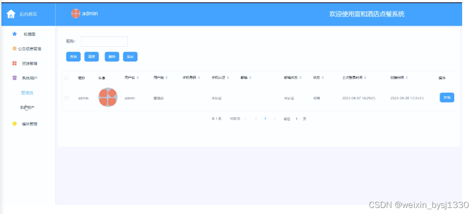Collapse the 系统用户 parent menu with shop icon
The height and width of the screenshot is (214, 476).
pyautogui.click(x=14, y=78)
